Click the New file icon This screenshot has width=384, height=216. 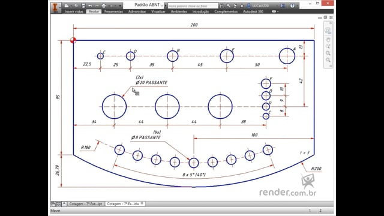coord(67,5)
